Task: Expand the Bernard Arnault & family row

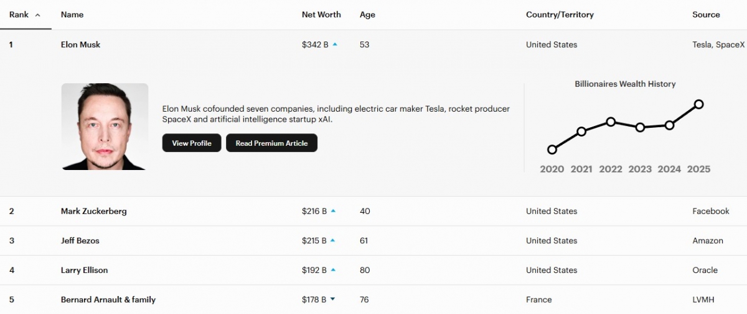Action: tap(108, 300)
